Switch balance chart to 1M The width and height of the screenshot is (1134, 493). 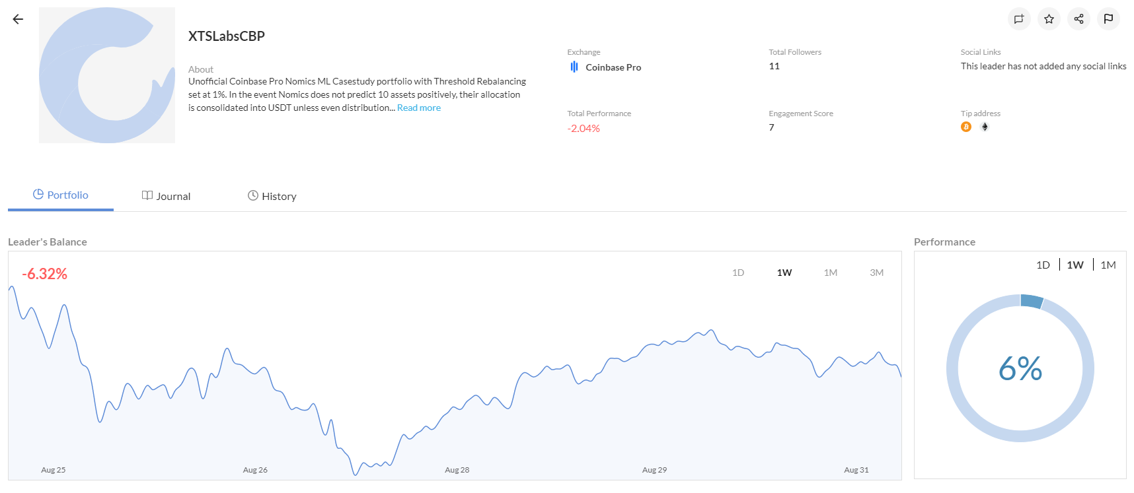point(831,273)
